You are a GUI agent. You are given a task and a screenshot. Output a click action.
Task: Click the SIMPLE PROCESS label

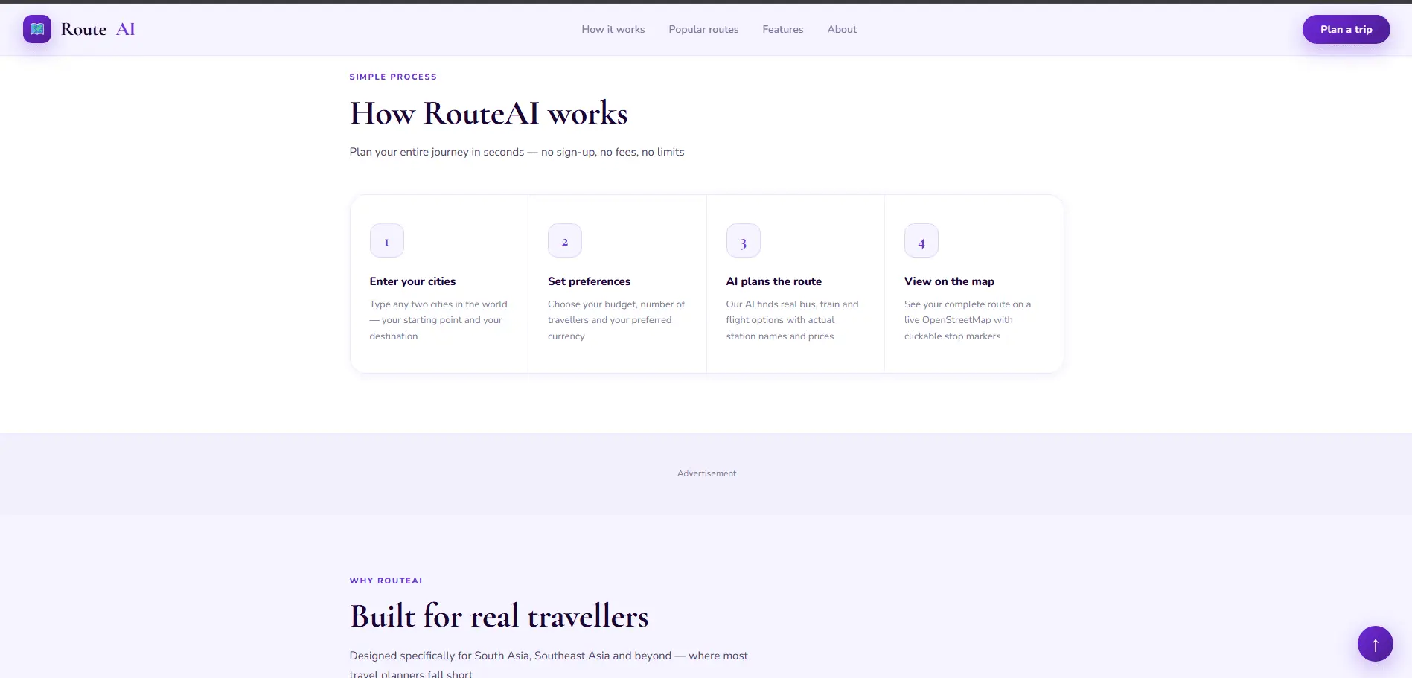[x=393, y=77]
